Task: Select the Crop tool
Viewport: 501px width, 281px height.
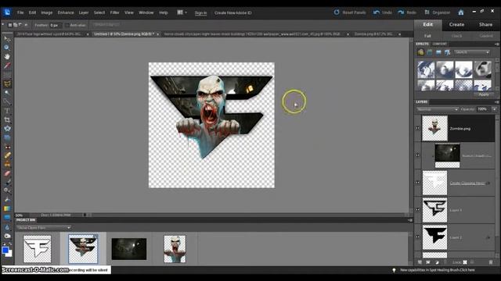Action: (7, 119)
